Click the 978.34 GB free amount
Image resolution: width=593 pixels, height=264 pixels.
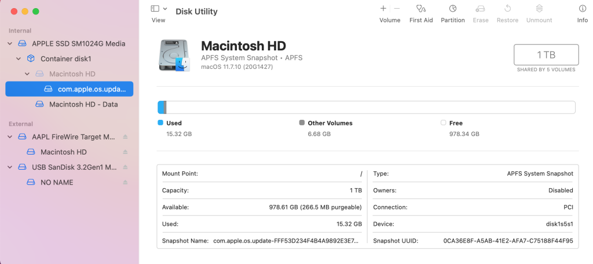point(464,134)
